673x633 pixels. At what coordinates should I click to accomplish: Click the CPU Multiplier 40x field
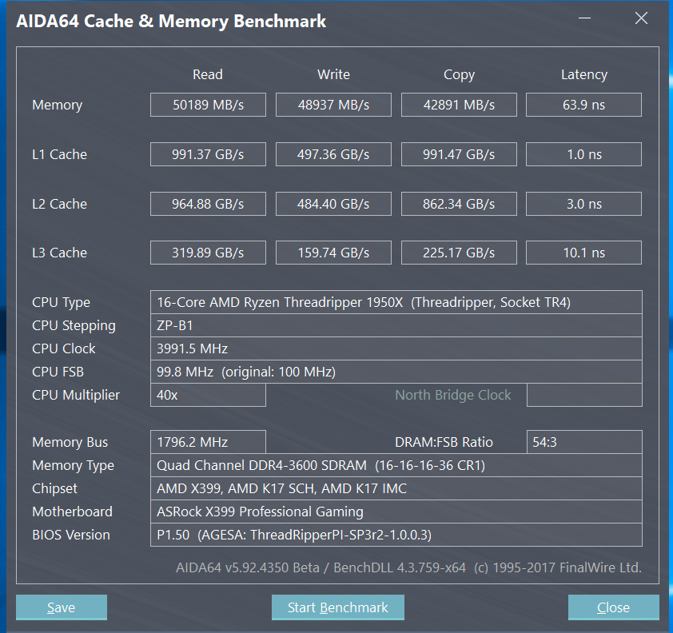[208, 395]
